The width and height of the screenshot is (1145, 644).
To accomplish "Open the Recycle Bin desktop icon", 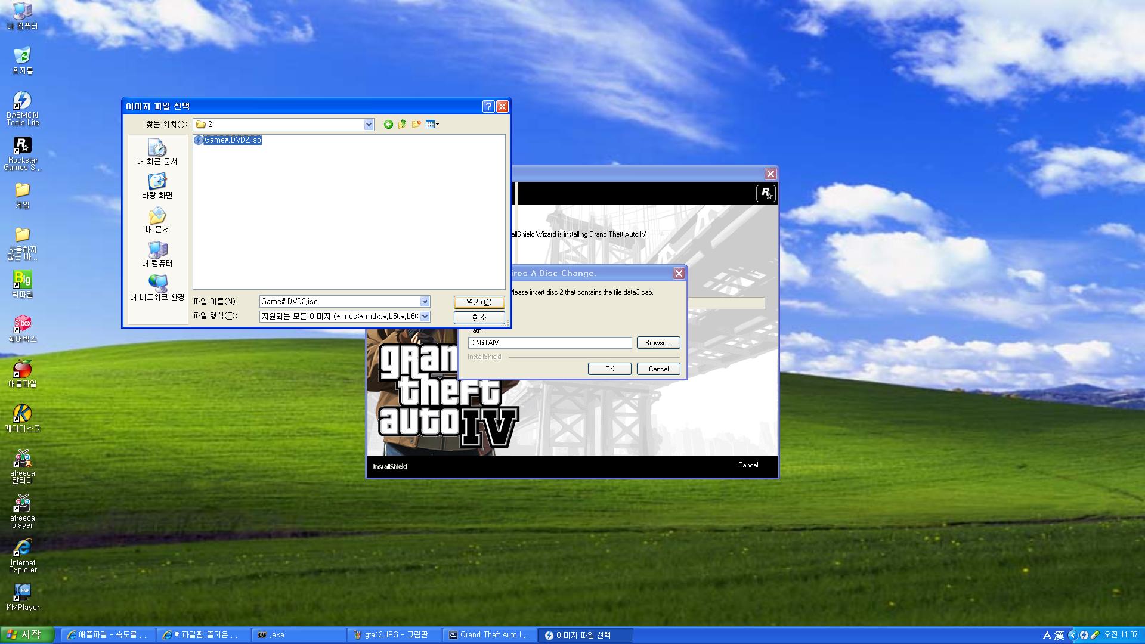I will [x=22, y=60].
